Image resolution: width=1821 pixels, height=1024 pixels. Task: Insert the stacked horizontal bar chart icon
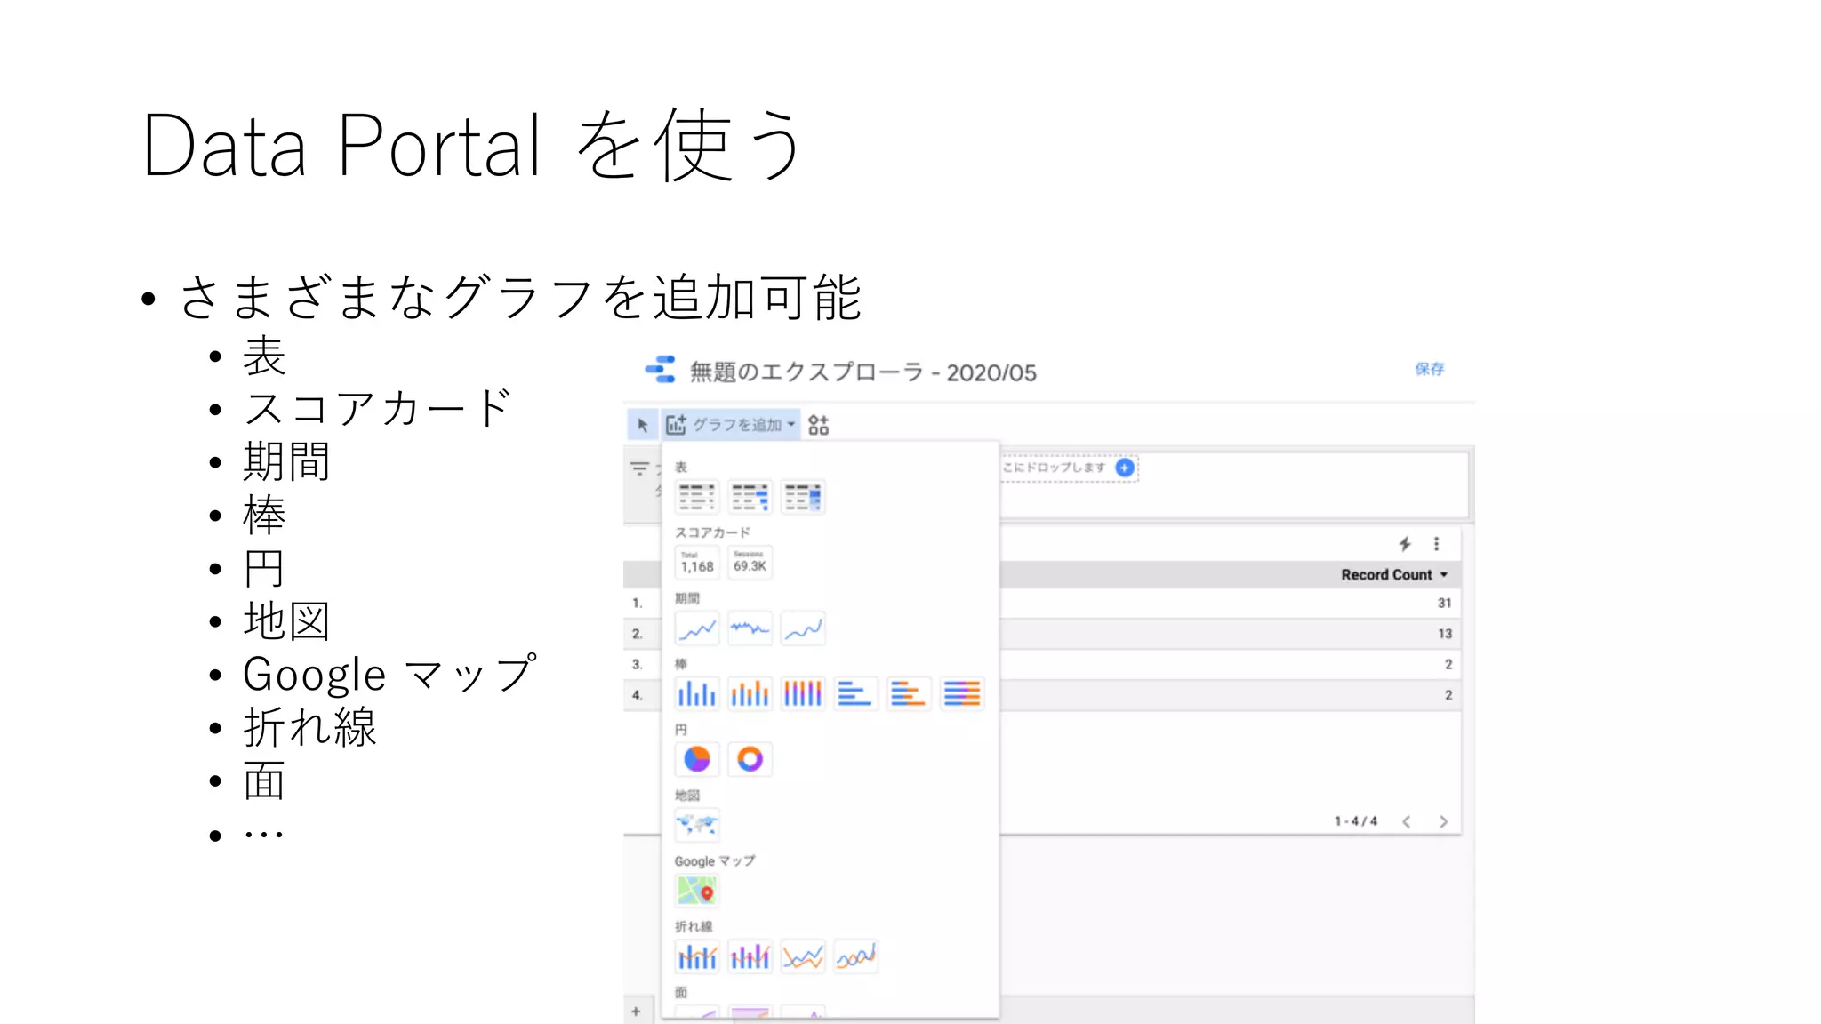[x=909, y=693]
